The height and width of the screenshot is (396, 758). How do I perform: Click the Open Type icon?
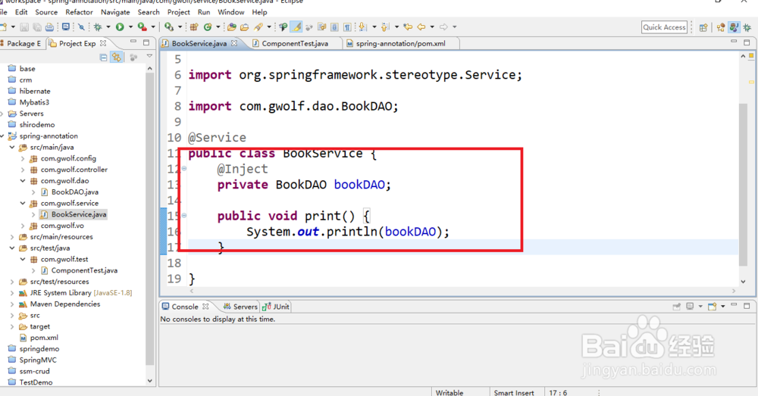tap(231, 27)
